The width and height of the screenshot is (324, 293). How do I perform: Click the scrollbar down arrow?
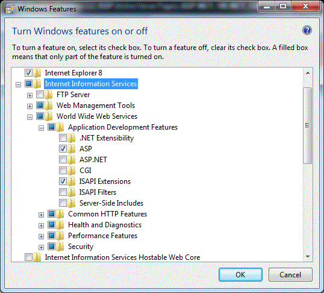click(308, 257)
